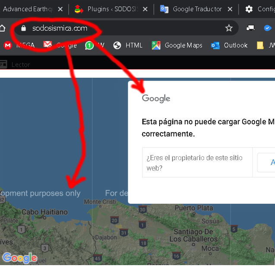Click the Santiago De Los Caballeros label
The width and height of the screenshot is (275, 269).
click(x=193, y=235)
